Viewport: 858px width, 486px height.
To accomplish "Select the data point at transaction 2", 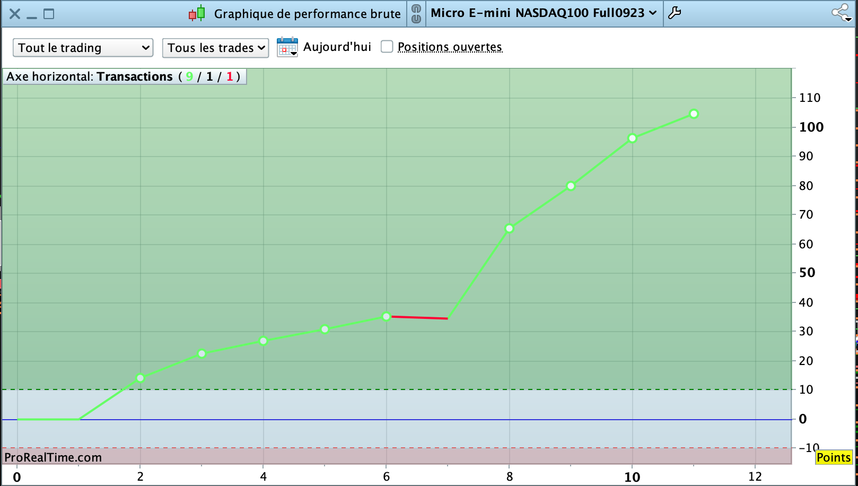I will point(140,378).
